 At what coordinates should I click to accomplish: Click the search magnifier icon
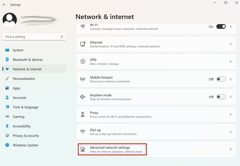62,36
